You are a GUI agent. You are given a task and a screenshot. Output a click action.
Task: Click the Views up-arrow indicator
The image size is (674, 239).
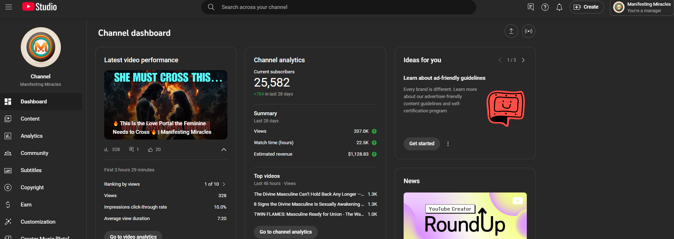[374, 131]
